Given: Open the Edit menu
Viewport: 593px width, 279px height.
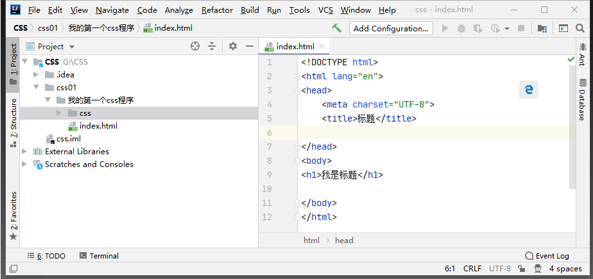Looking at the screenshot, I should pyautogui.click(x=55, y=10).
